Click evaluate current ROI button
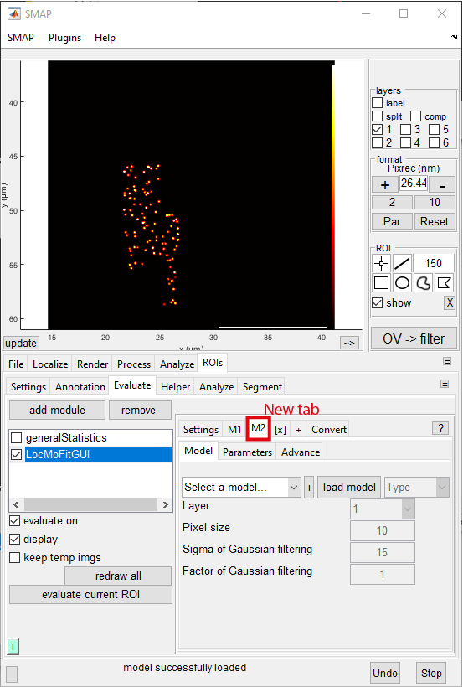 [90, 595]
